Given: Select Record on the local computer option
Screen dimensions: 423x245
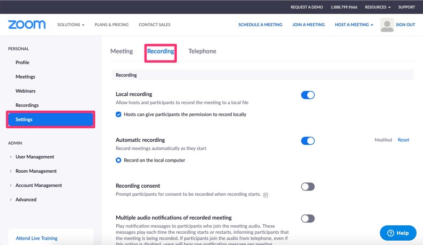Looking at the screenshot, I should click(x=119, y=160).
